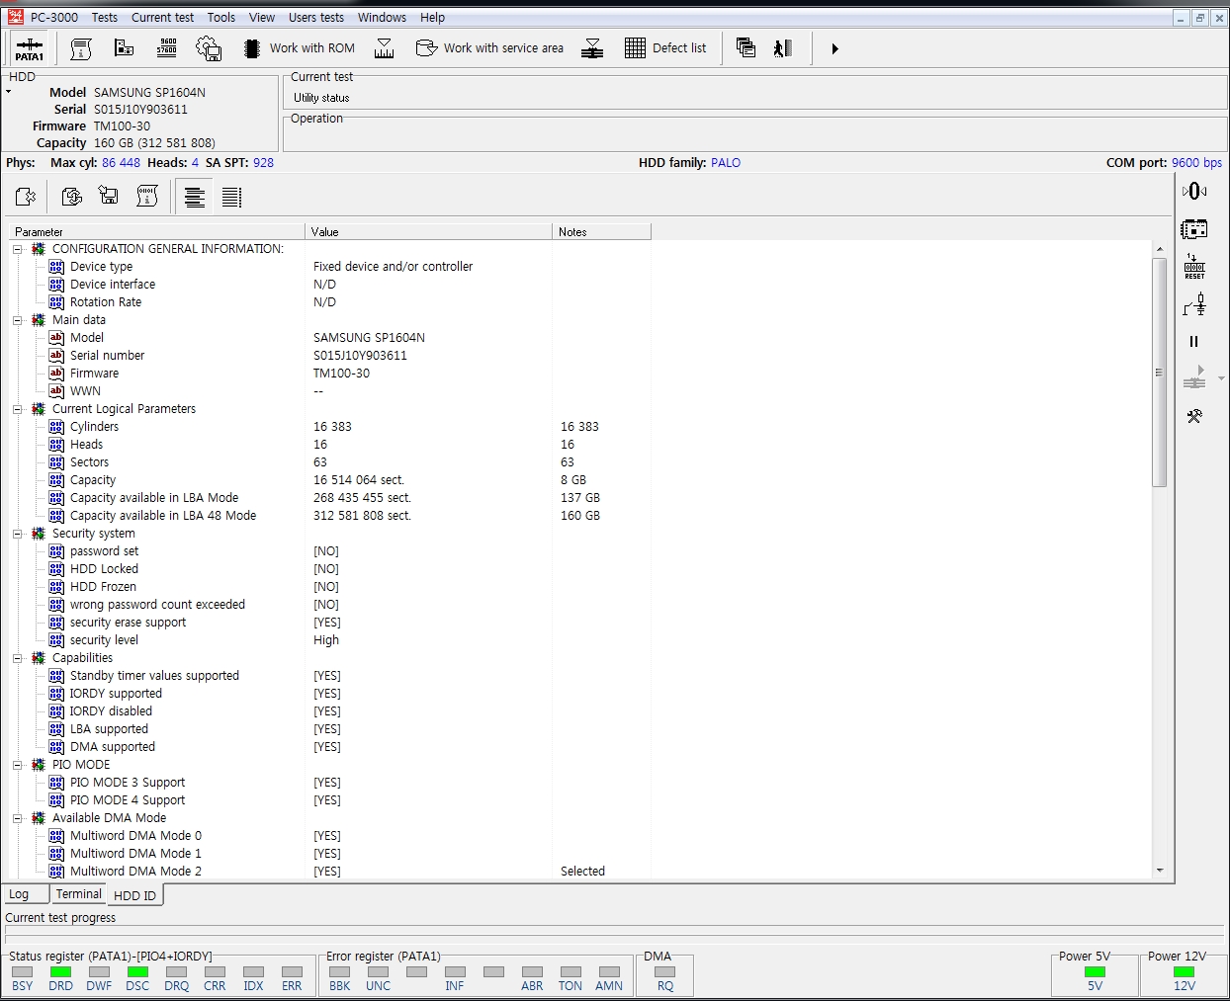Image resolution: width=1230 pixels, height=1001 pixels.
Task: Click the pause icon in right sidebar
Action: click(x=1193, y=342)
